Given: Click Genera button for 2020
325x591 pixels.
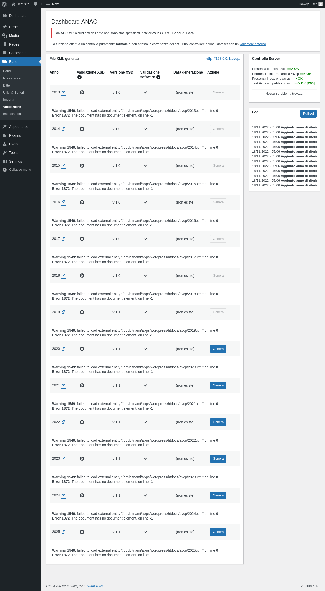Looking at the screenshot, I should tap(218, 349).
